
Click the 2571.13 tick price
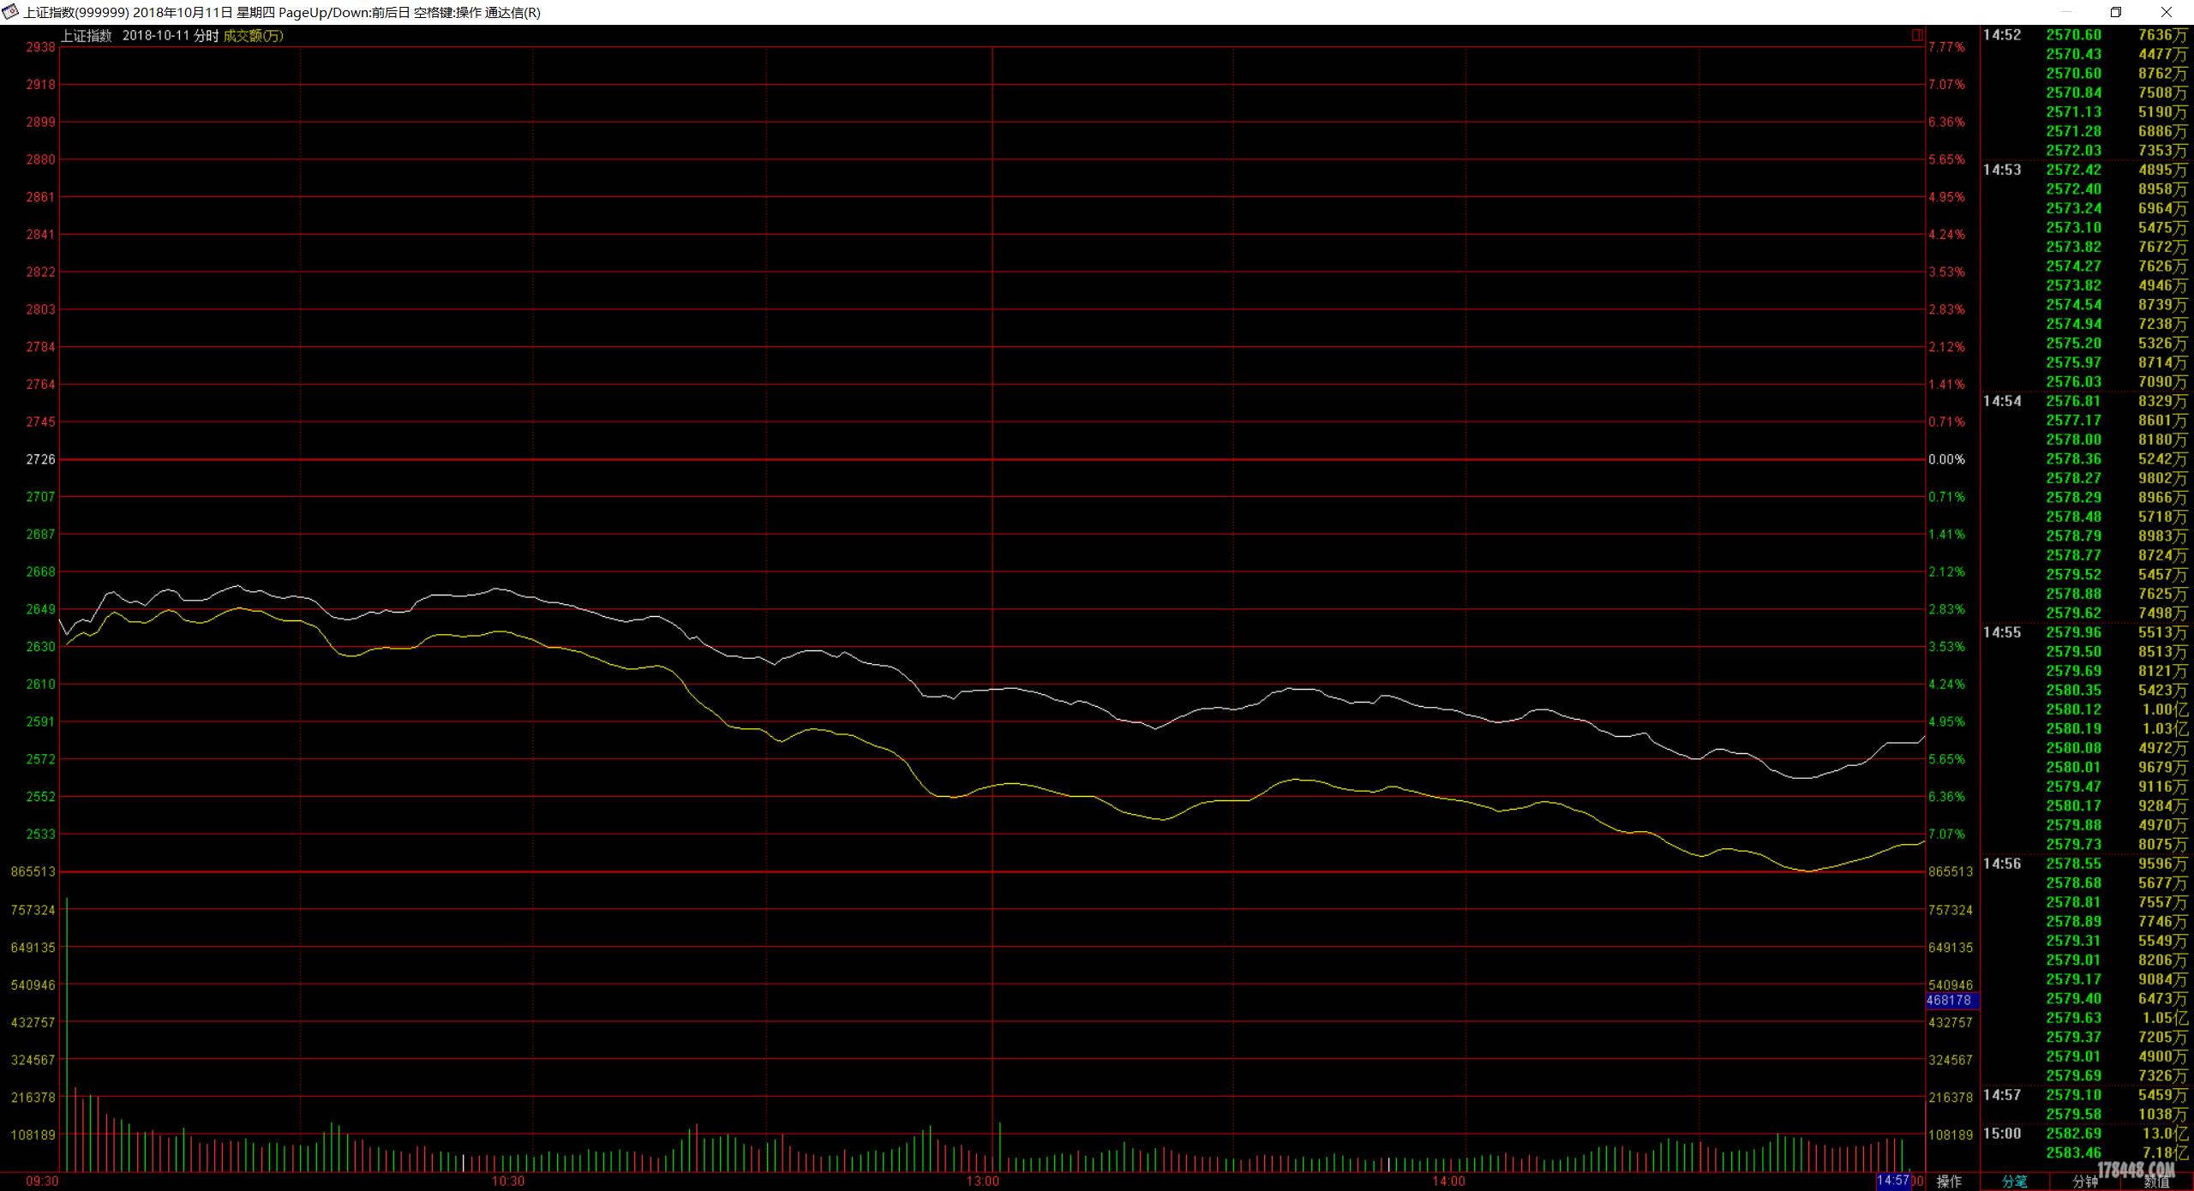click(2074, 112)
